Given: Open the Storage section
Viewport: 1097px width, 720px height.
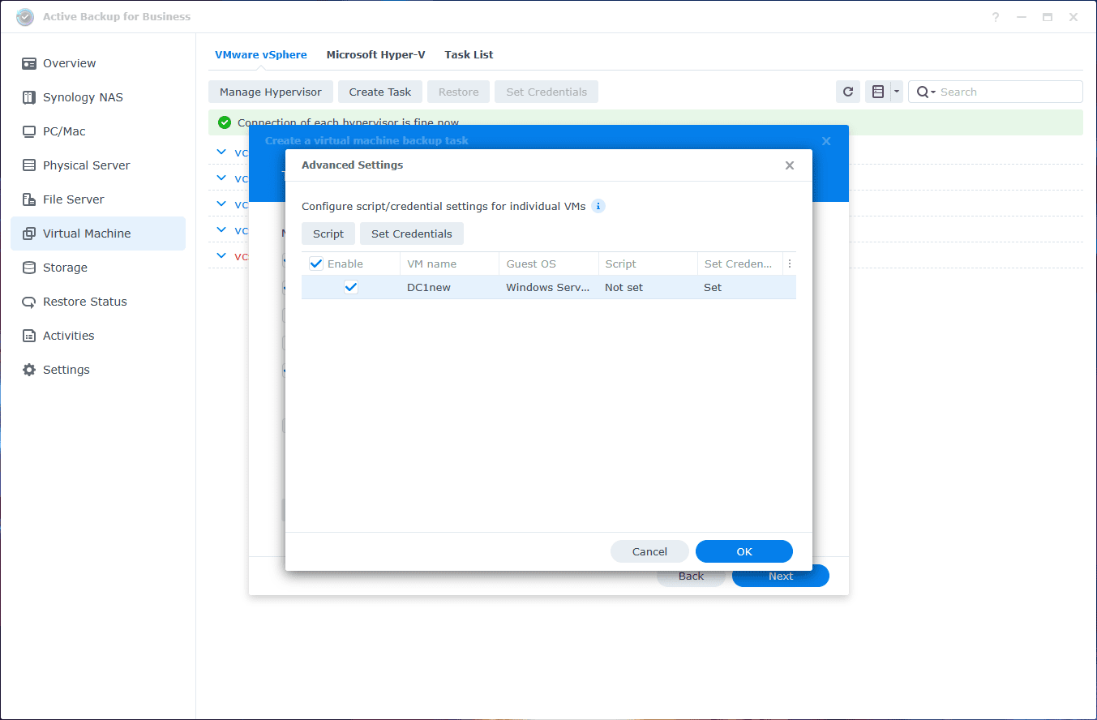Looking at the screenshot, I should tap(97, 268).
